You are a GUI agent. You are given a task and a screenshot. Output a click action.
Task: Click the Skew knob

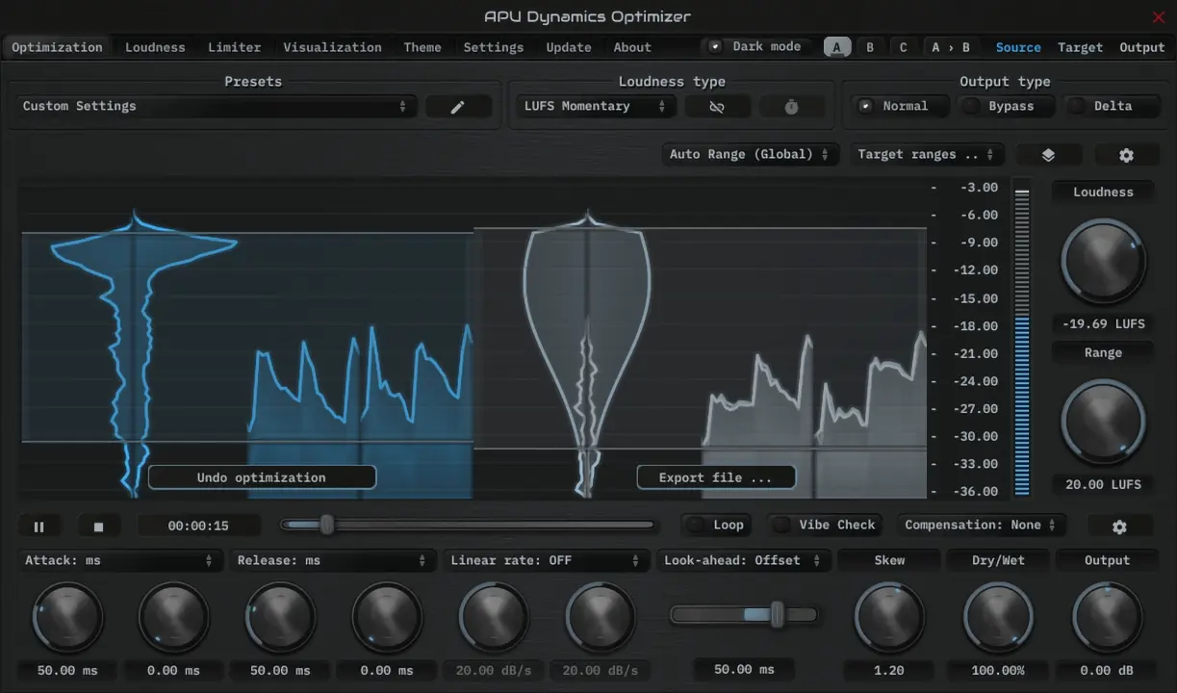click(889, 618)
